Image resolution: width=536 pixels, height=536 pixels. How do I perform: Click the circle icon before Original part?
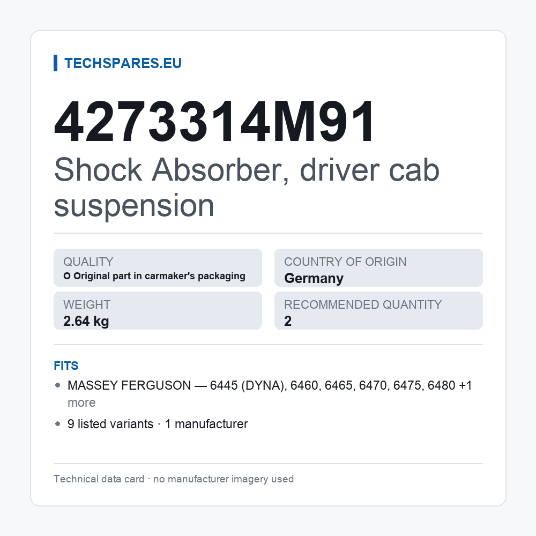click(67, 276)
